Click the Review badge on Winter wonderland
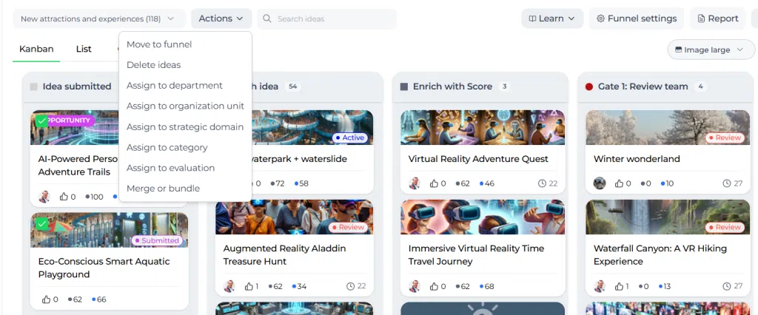The width and height of the screenshot is (758, 315). tap(724, 138)
